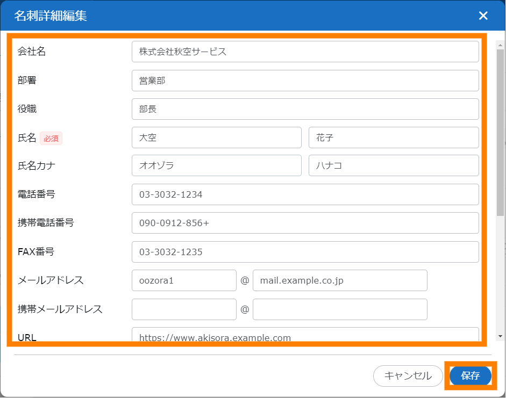This screenshot has width=506, height=398.
Task: Click the email local part field oozora1
Action: point(184,280)
